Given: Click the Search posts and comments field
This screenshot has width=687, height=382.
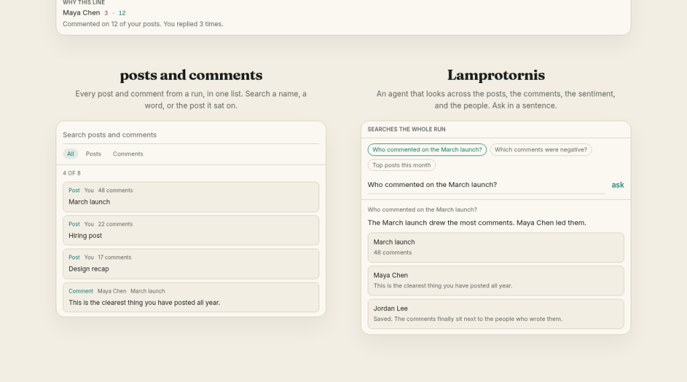Looking at the screenshot, I should click(x=191, y=135).
